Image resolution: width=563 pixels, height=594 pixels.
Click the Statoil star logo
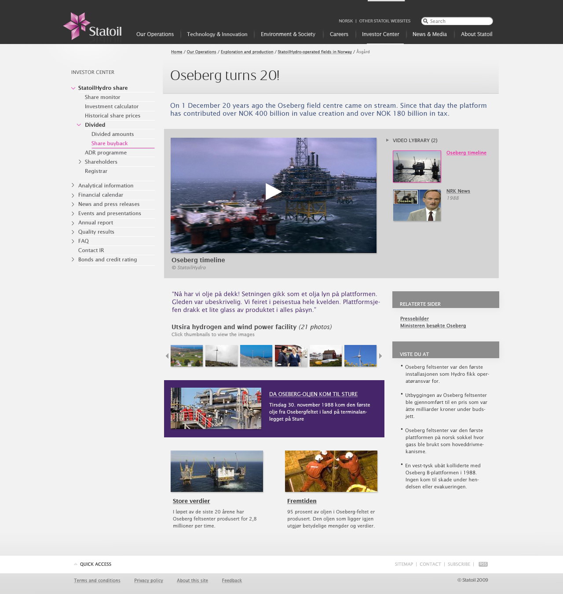(92, 26)
